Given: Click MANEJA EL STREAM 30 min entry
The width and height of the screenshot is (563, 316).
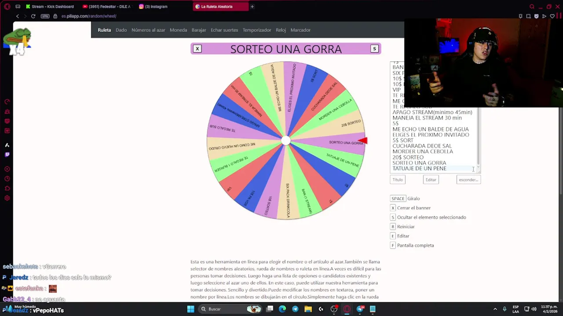Looking at the screenshot, I should [427, 118].
